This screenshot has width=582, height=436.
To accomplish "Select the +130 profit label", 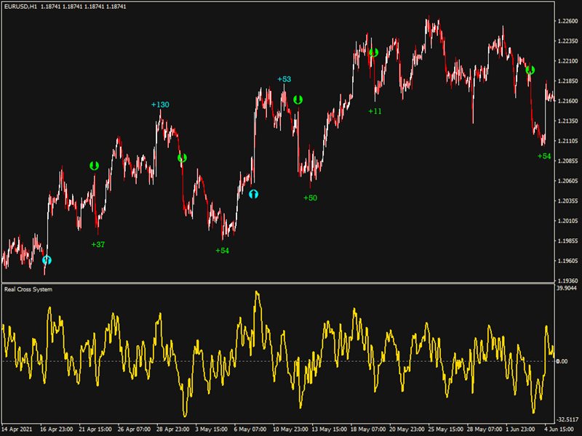I will 160,105.
